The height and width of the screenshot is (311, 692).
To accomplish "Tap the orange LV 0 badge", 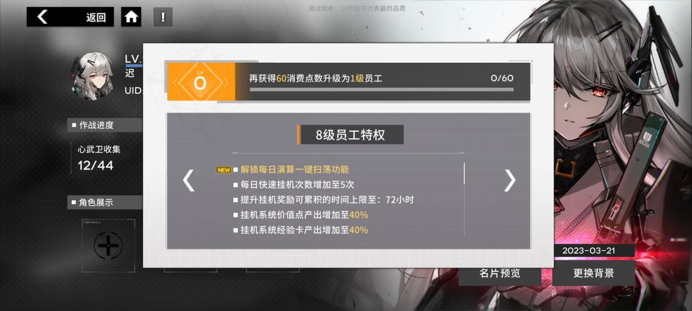I will tap(201, 81).
